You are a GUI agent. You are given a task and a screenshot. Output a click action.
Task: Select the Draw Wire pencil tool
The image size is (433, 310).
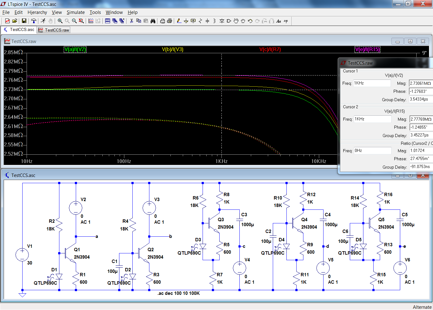pos(179,21)
